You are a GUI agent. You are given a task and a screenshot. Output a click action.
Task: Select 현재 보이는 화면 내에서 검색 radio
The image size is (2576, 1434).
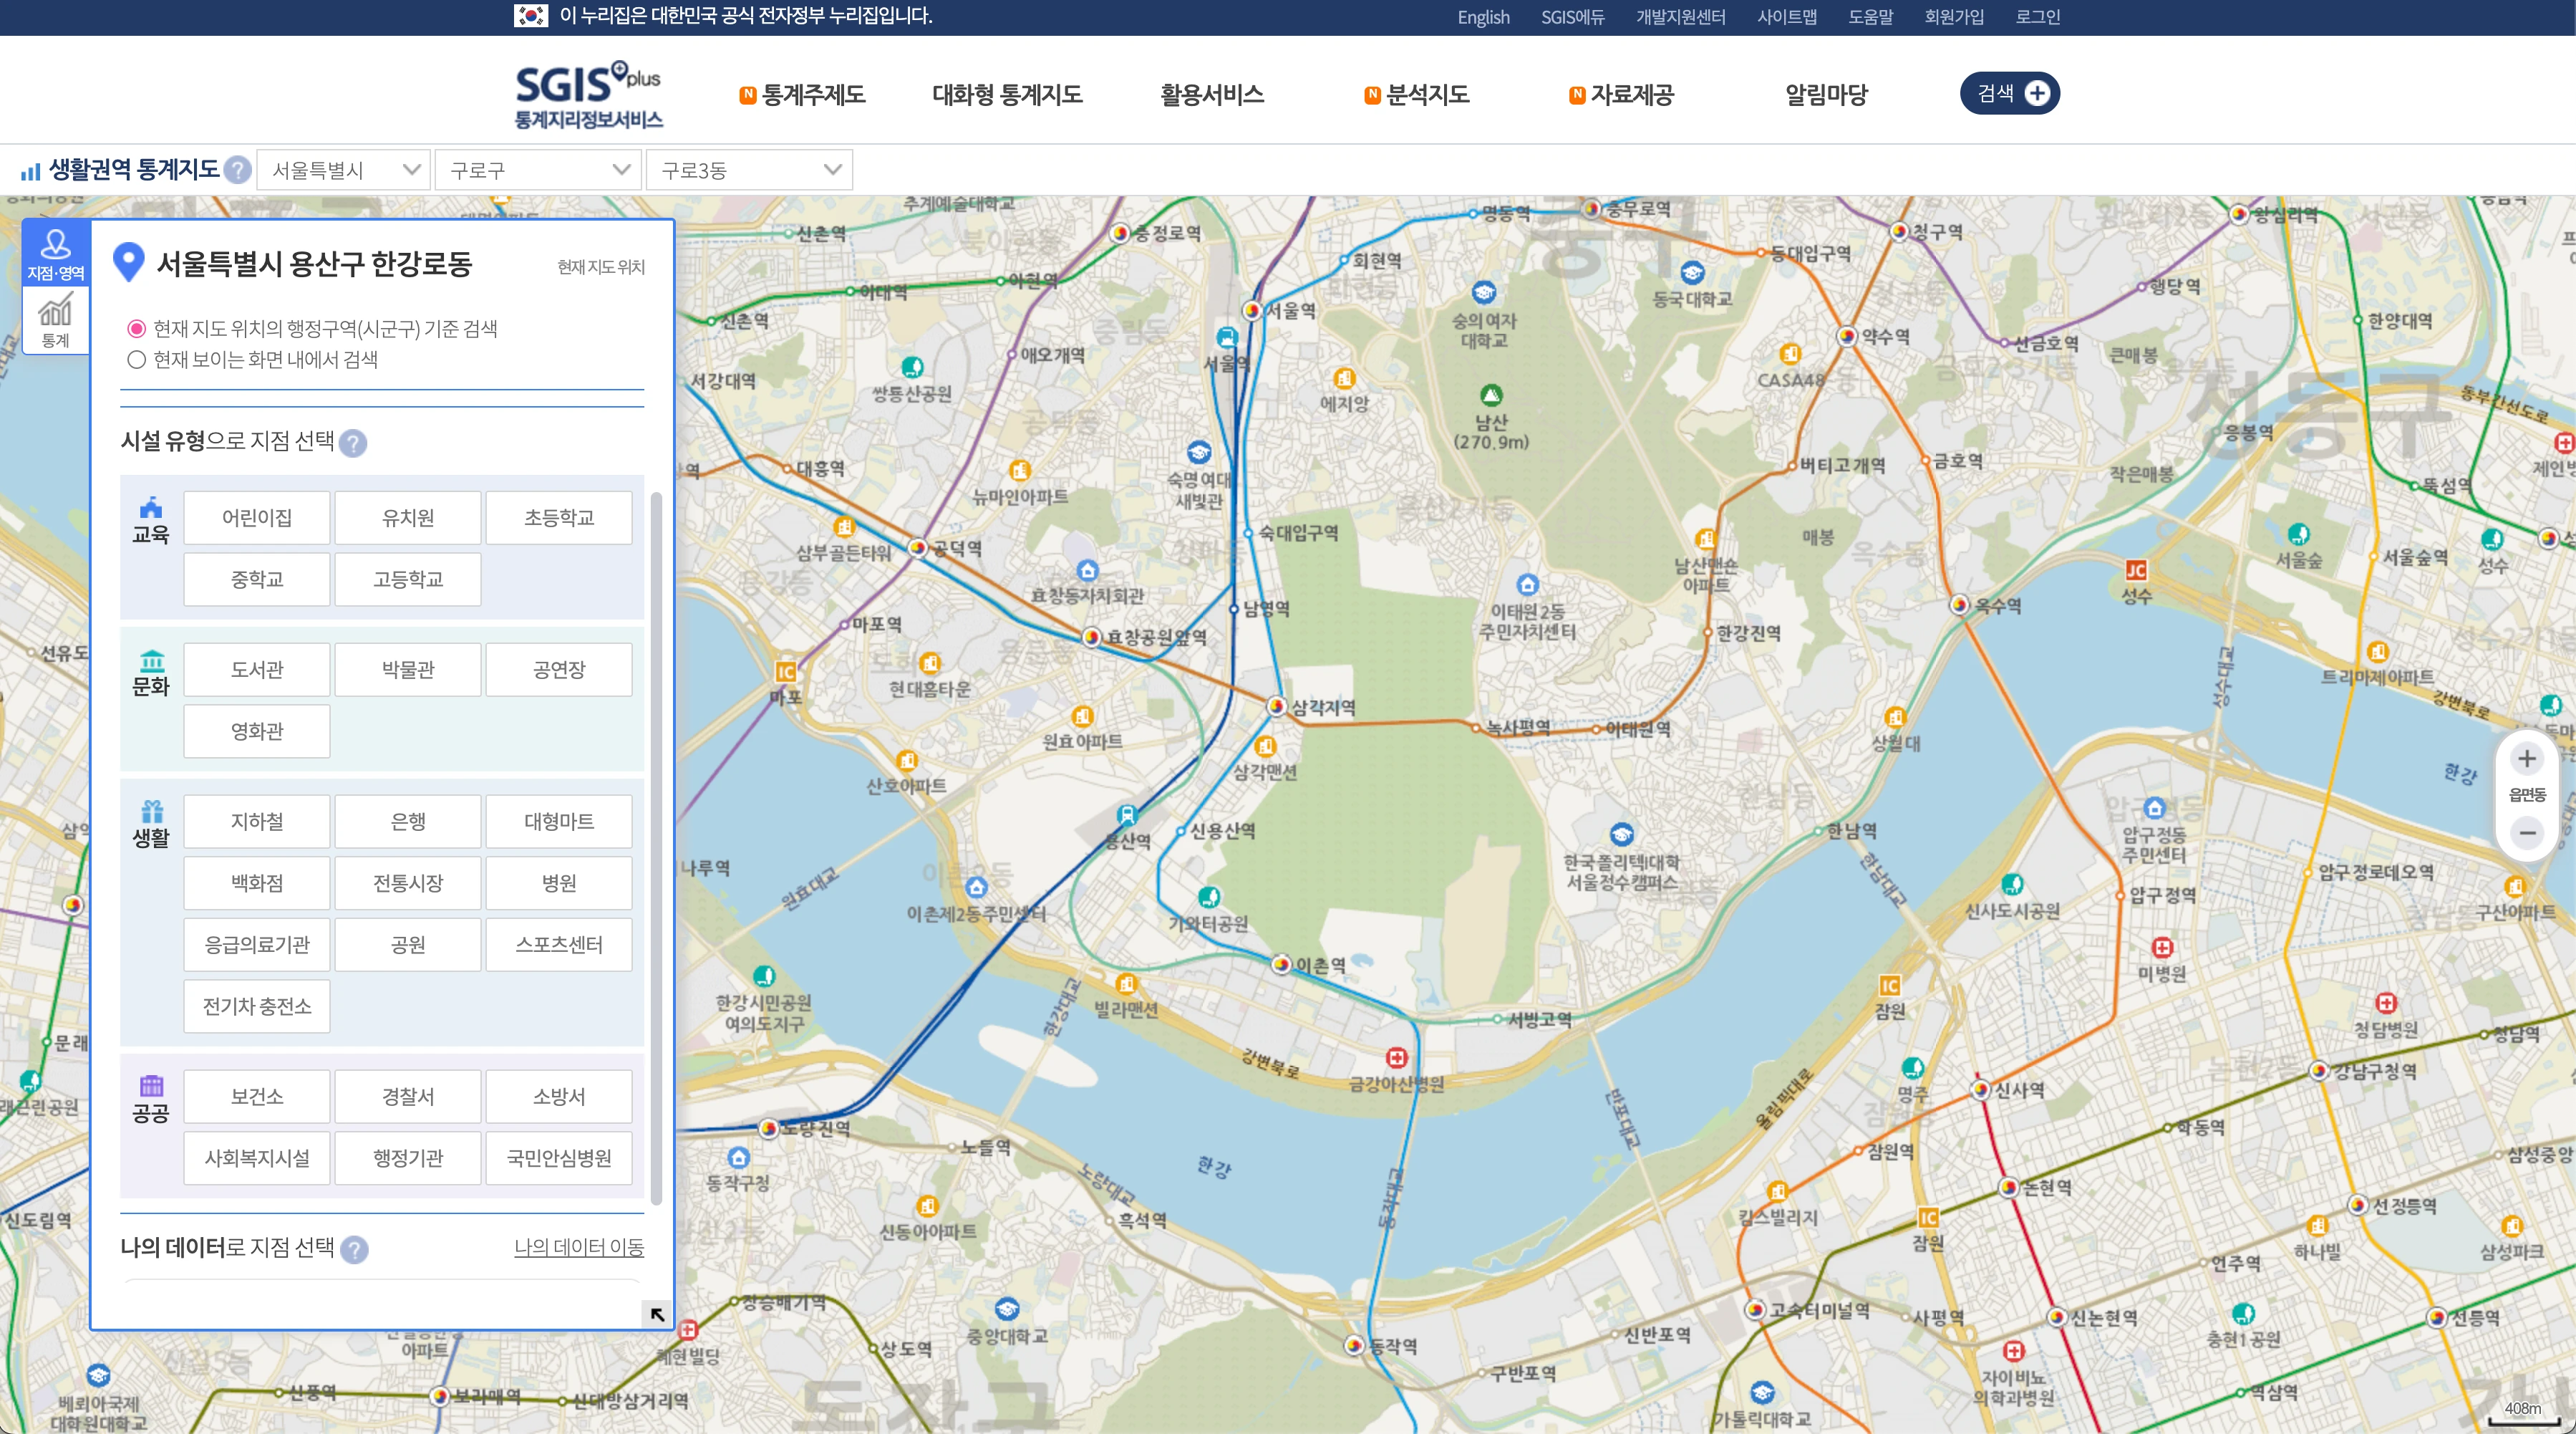click(137, 360)
